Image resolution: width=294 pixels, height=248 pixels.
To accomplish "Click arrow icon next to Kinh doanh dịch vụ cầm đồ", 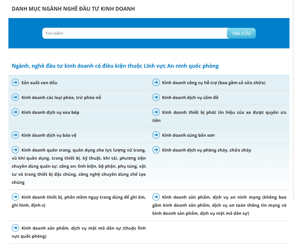I will click(x=156, y=97).
